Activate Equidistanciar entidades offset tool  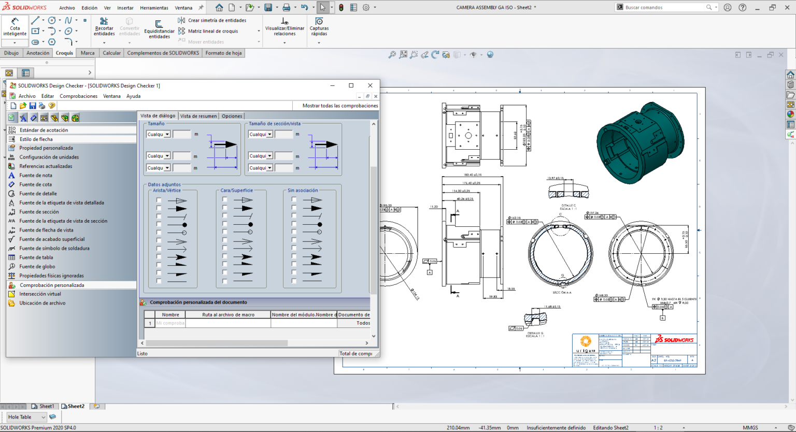[159, 29]
